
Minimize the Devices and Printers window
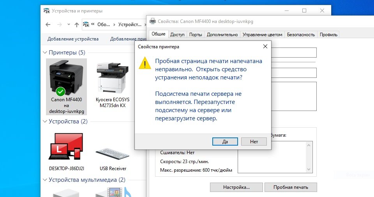(x=287, y=11)
